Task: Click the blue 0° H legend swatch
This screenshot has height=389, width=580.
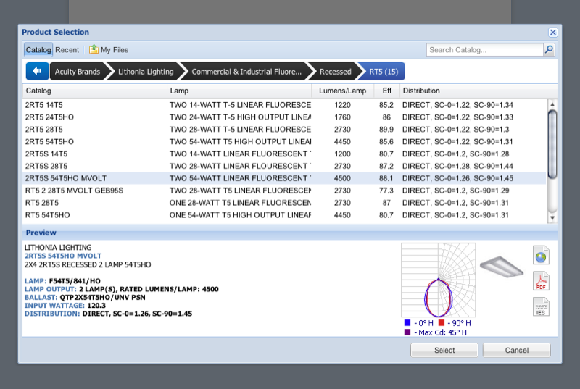Action: (x=407, y=322)
